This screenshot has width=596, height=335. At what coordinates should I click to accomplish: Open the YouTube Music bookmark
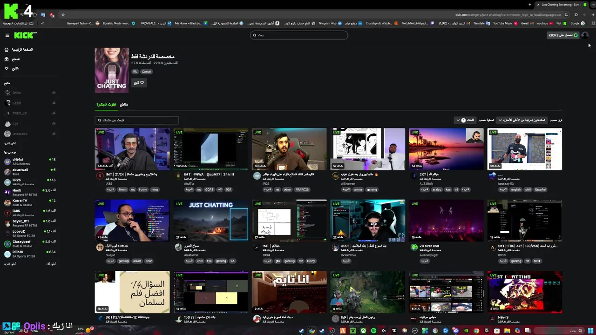(x=505, y=23)
